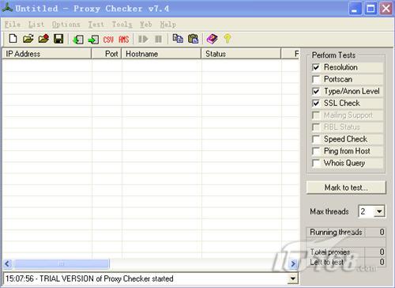Sort by Port column header
Screen dimensions: 395x288
click(x=107, y=54)
